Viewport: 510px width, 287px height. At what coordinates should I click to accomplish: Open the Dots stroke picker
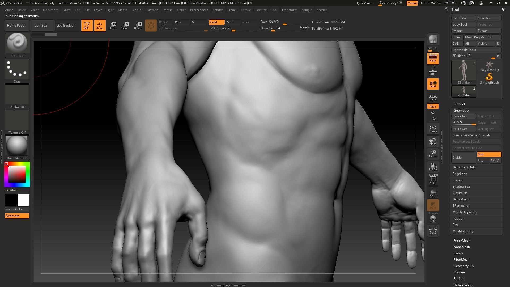pos(17,71)
